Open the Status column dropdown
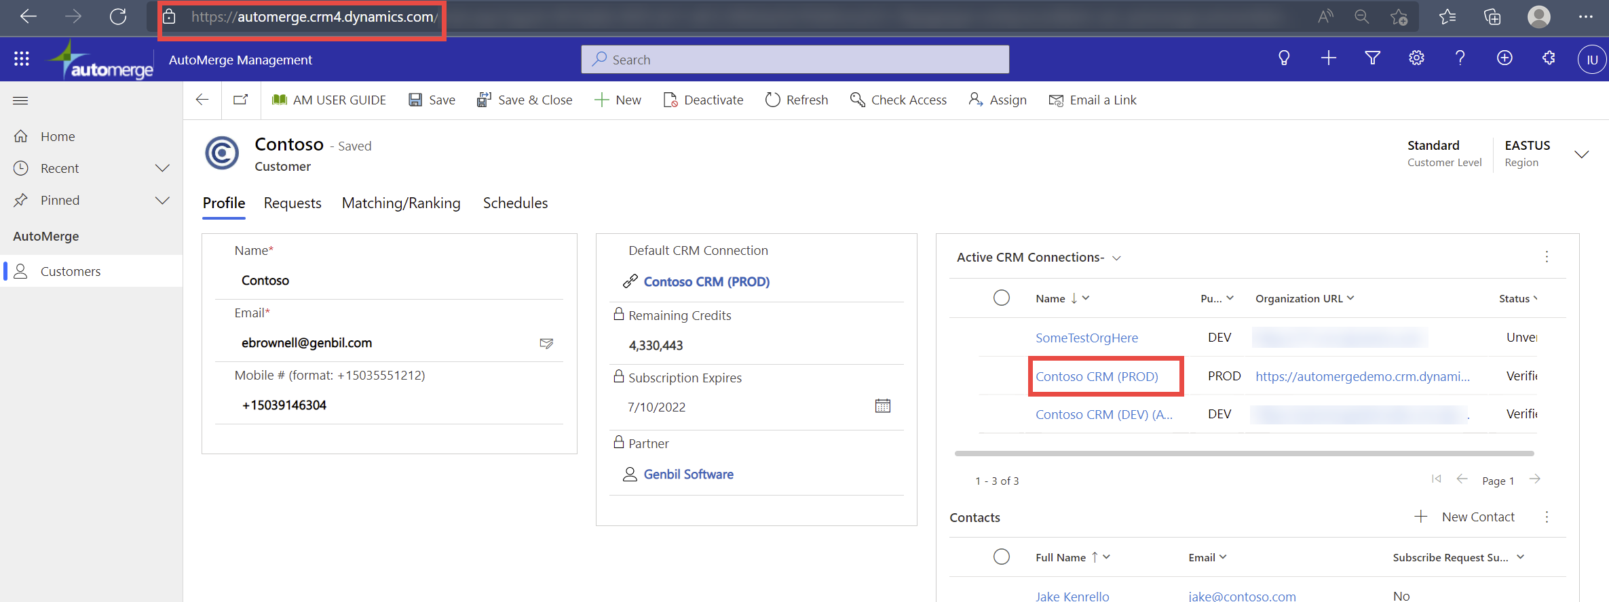The height and width of the screenshot is (602, 1609). tap(1535, 298)
